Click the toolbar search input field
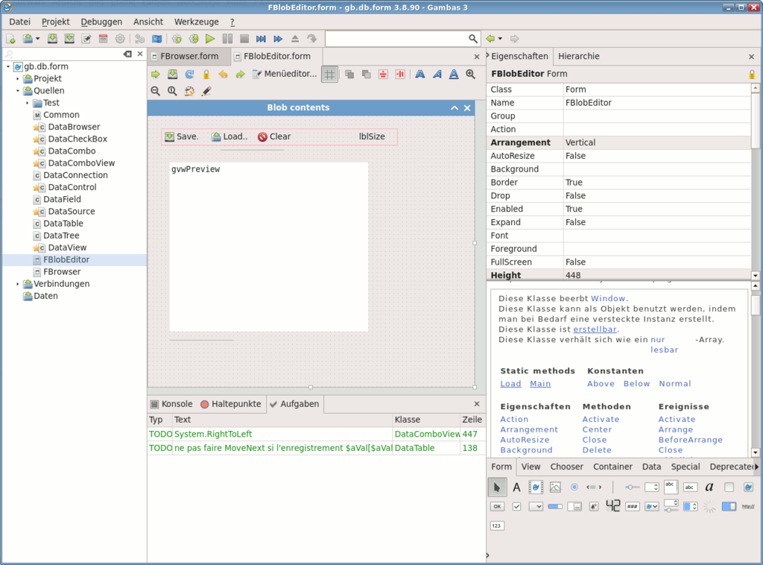 (x=398, y=39)
